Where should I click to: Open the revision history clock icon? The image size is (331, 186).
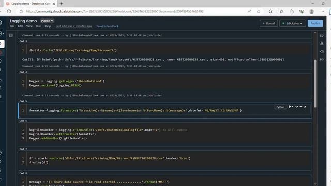click(x=322, y=52)
